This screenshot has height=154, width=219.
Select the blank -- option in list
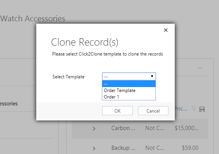[129, 84]
